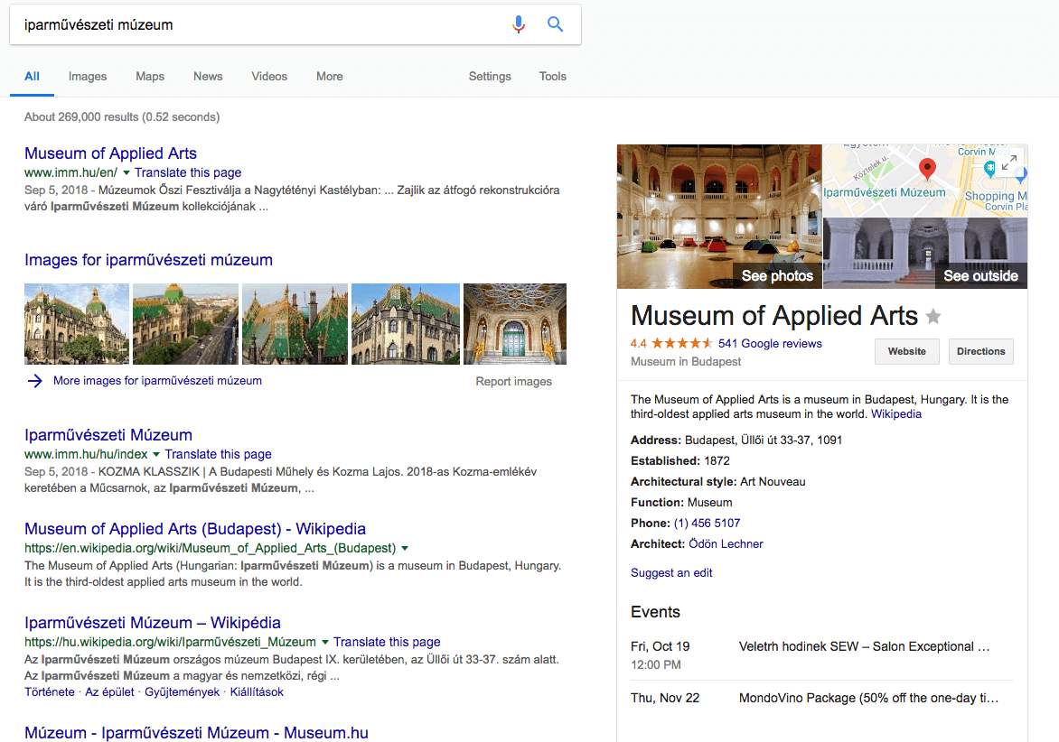The height and width of the screenshot is (742, 1059).
Task: Switch to the Images tab
Action: (x=88, y=76)
